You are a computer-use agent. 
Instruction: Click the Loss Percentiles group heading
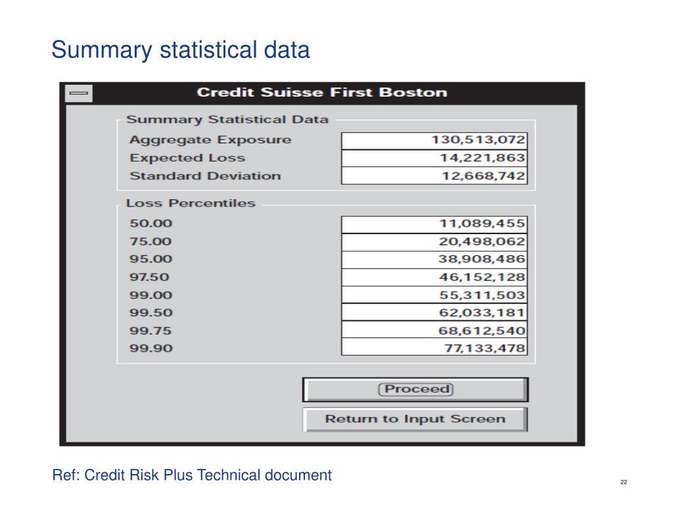tap(191, 203)
